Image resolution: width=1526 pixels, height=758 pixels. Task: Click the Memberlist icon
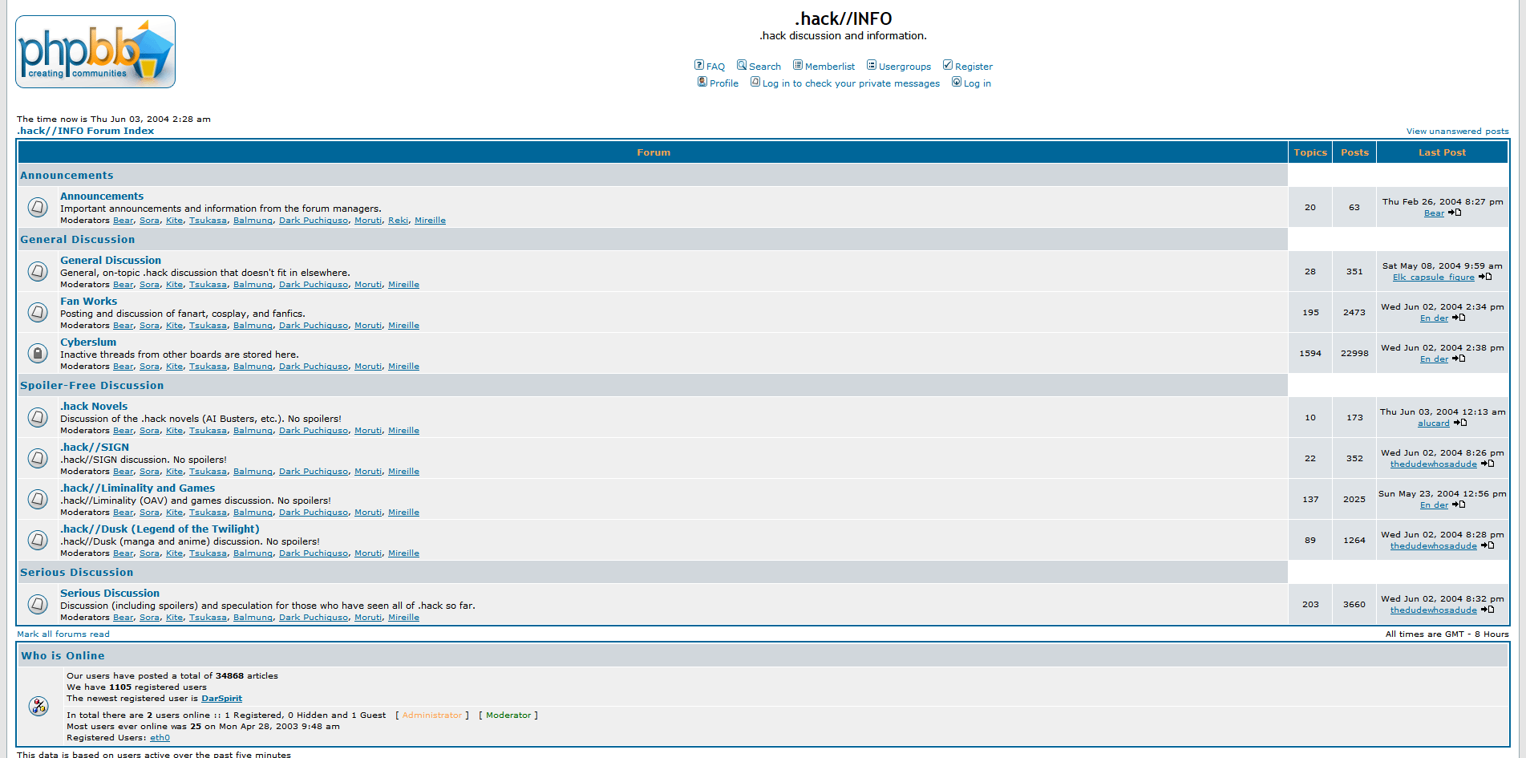[798, 65]
